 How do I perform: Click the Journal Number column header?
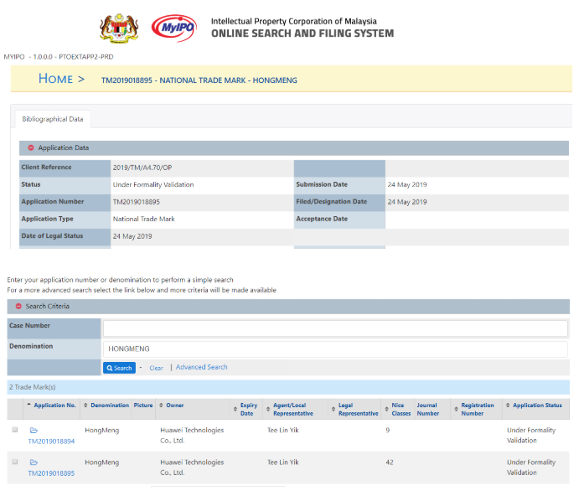[428, 409]
